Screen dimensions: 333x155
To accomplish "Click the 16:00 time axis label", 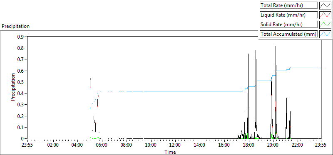I will point(224,145).
